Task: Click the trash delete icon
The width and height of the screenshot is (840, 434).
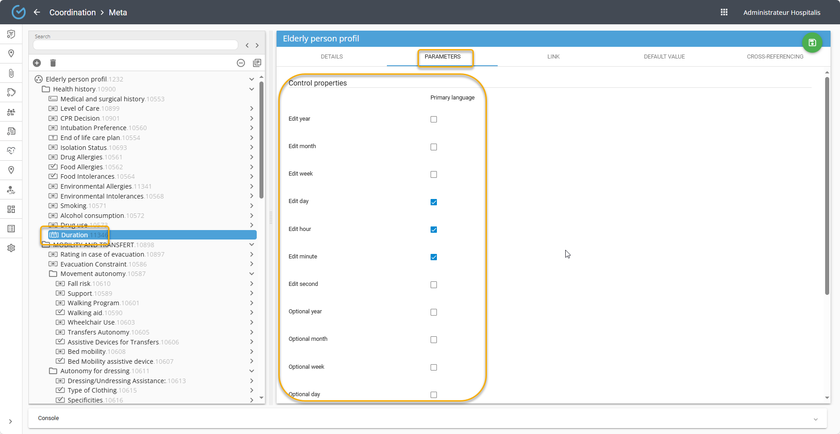Action: [53, 63]
